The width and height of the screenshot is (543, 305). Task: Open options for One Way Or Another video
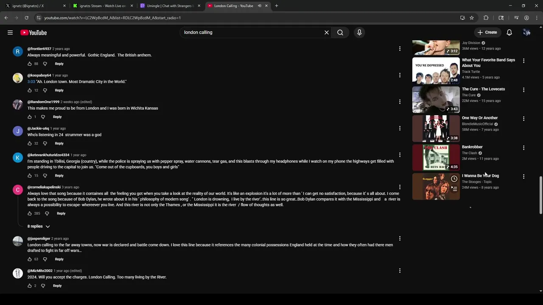pyautogui.click(x=523, y=119)
